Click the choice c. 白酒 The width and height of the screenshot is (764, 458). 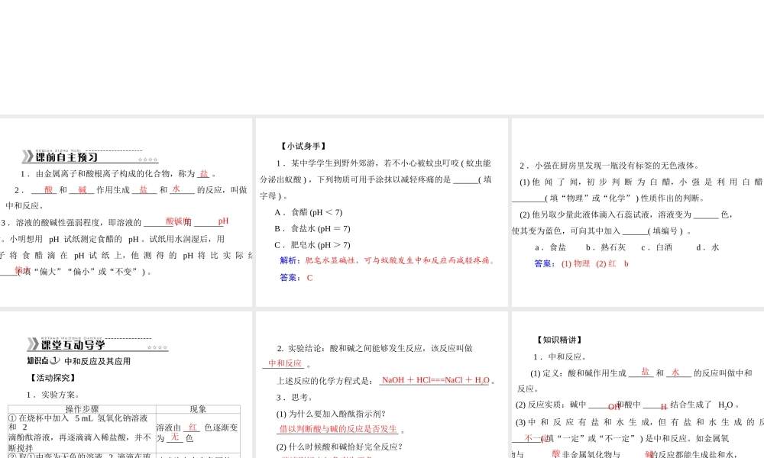point(656,247)
